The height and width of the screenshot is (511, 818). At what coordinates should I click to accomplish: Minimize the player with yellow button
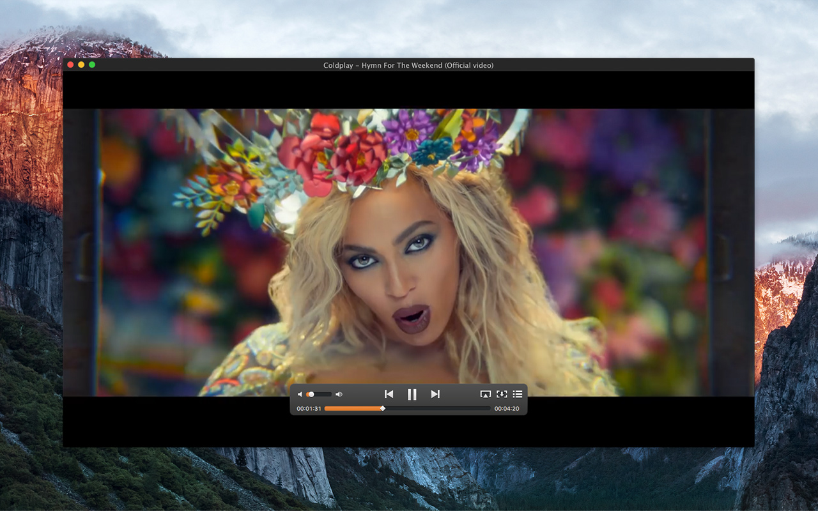(x=81, y=65)
